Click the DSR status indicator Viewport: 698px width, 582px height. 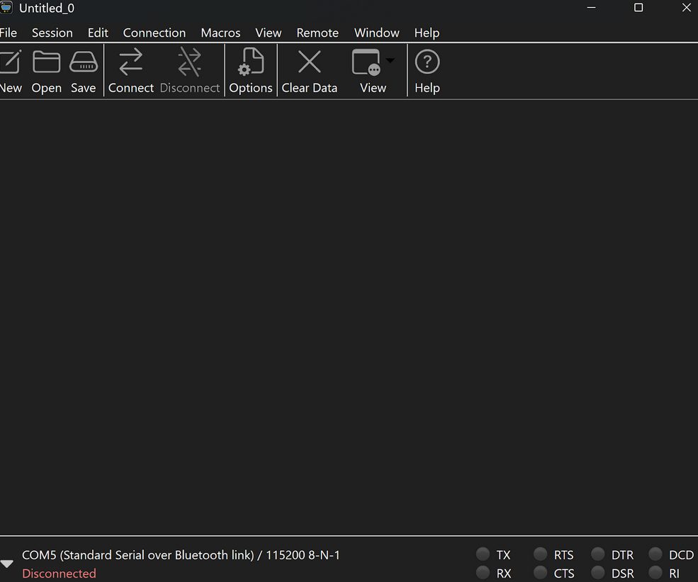pos(597,572)
